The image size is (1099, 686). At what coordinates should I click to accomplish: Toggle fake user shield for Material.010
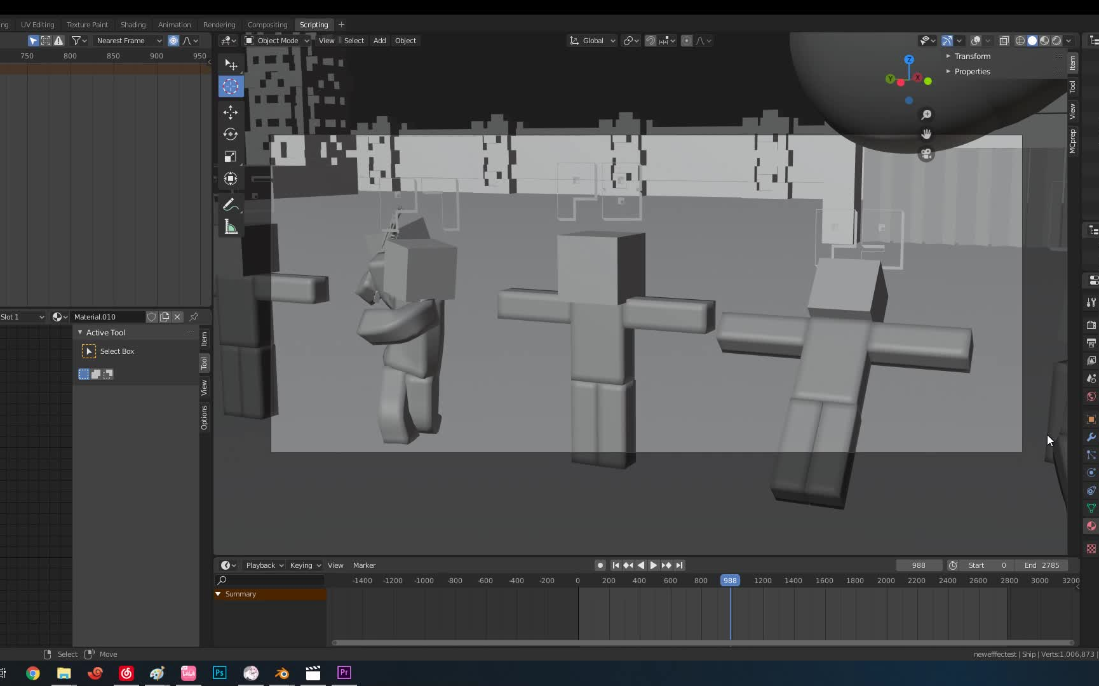(152, 317)
